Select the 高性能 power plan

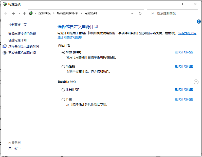coord(63,67)
